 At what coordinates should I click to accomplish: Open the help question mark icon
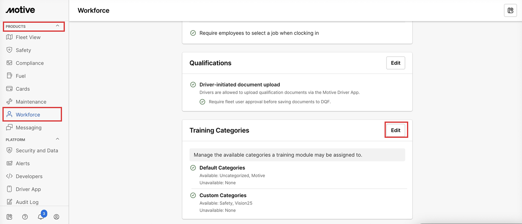[25, 217]
